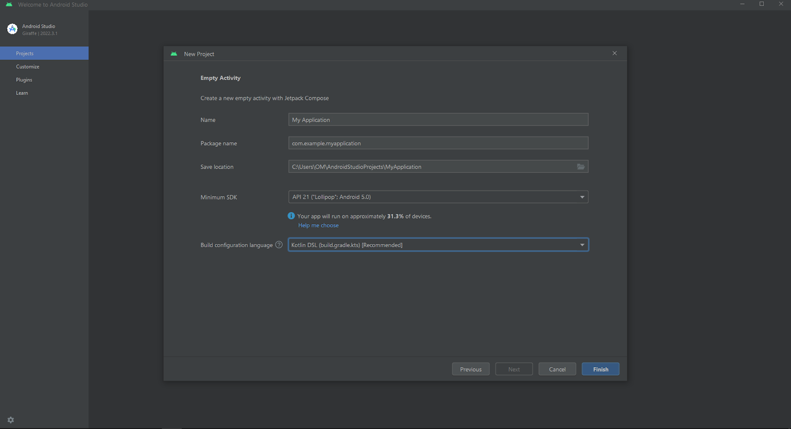This screenshot has height=429, width=791.
Task: Select the Projects tab
Action: click(x=44, y=53)
